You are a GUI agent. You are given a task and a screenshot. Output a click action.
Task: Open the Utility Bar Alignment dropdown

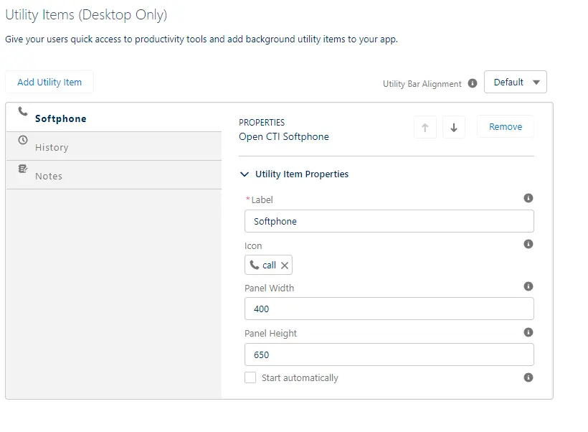coord(516,82)
